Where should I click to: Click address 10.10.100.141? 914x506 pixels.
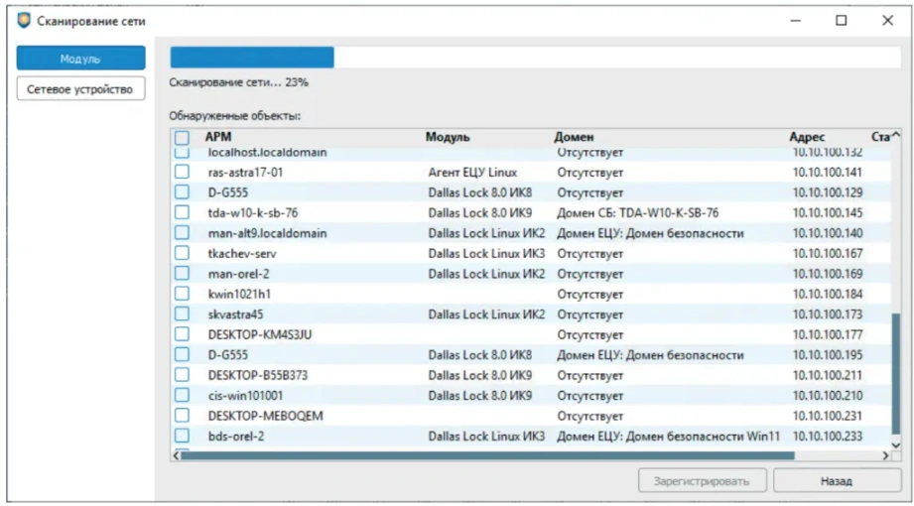coord(827,173)
